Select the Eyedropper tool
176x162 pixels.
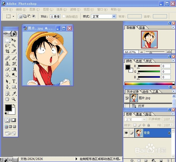[x=14, y=94]
